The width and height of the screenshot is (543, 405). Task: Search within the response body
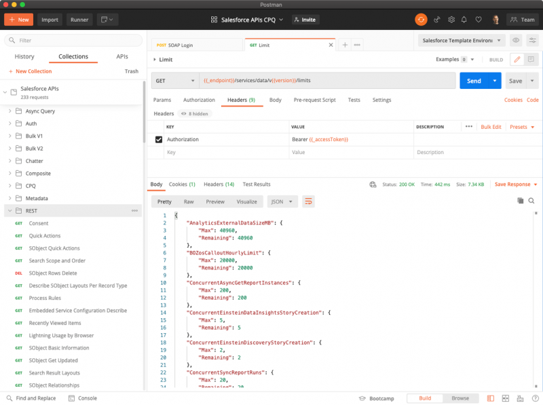[x=531, y=200]
